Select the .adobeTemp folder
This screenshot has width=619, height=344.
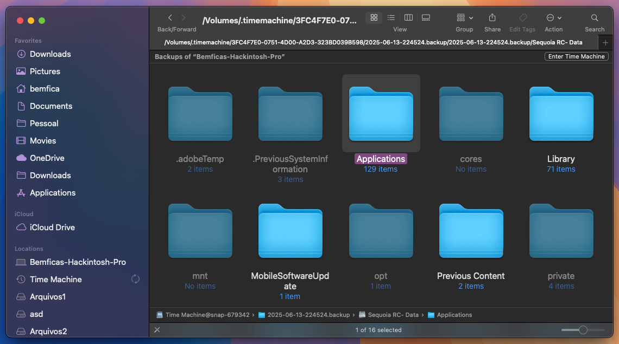[200, 115]
